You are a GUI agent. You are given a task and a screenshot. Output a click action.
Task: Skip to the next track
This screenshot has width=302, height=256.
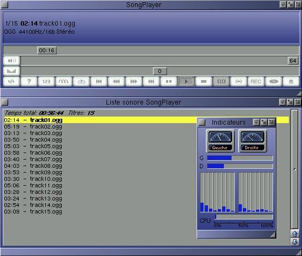(x=151, y=81)
